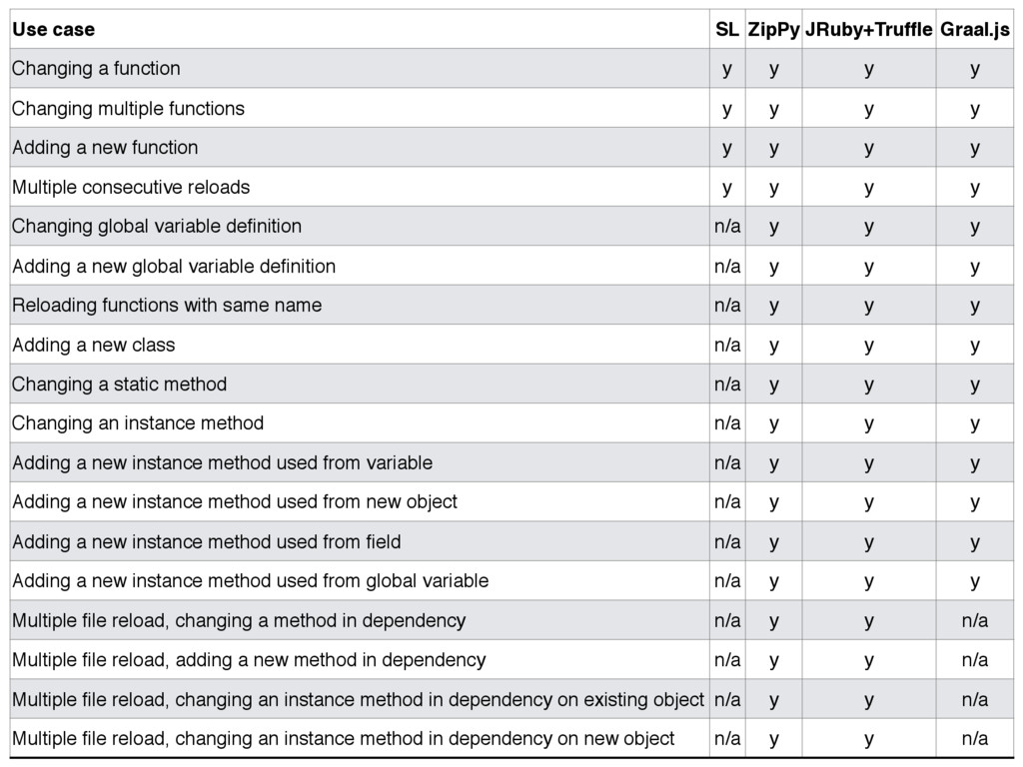Select the JRuby+Truffle column header
Screen dimensions: 1023x767
868,29
